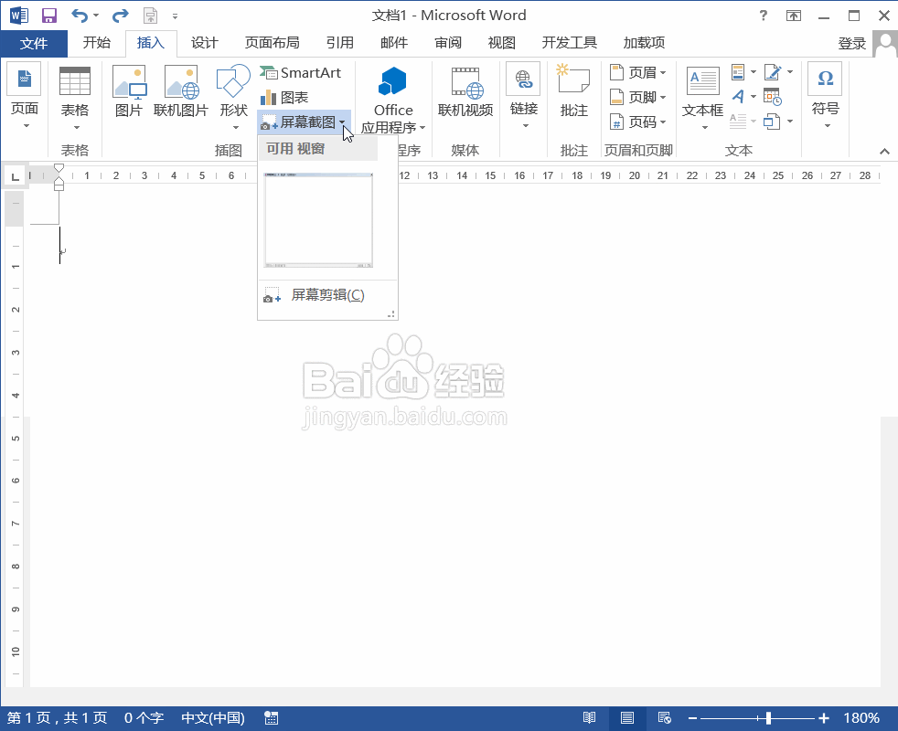Click the 图表 (Chart) icon

point(284,97)
